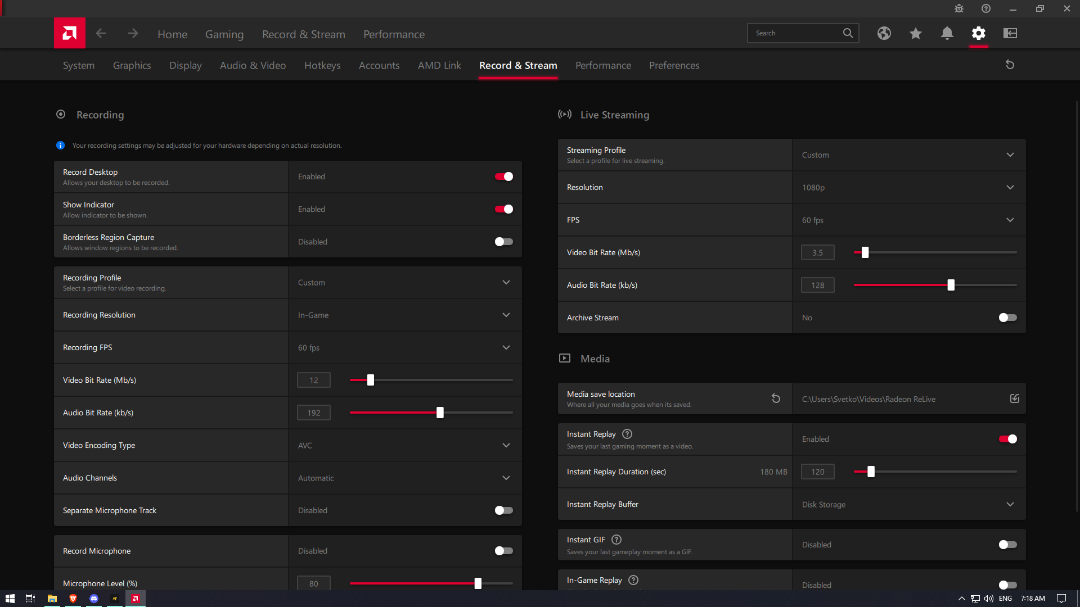
Task: Go forward with the right arrow icon
Action: 133,34
